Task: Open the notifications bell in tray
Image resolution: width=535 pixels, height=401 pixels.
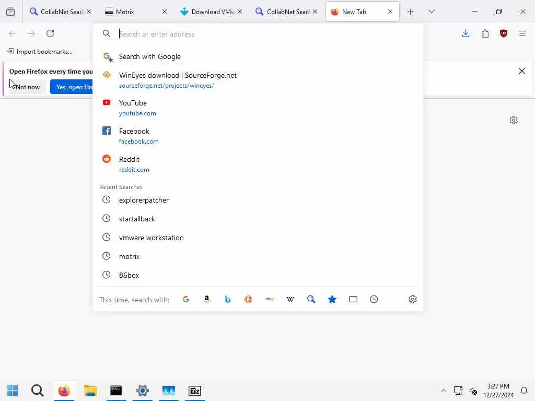Action: point(524,391)
